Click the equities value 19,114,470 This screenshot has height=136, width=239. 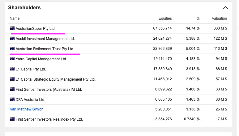point(163,59)
